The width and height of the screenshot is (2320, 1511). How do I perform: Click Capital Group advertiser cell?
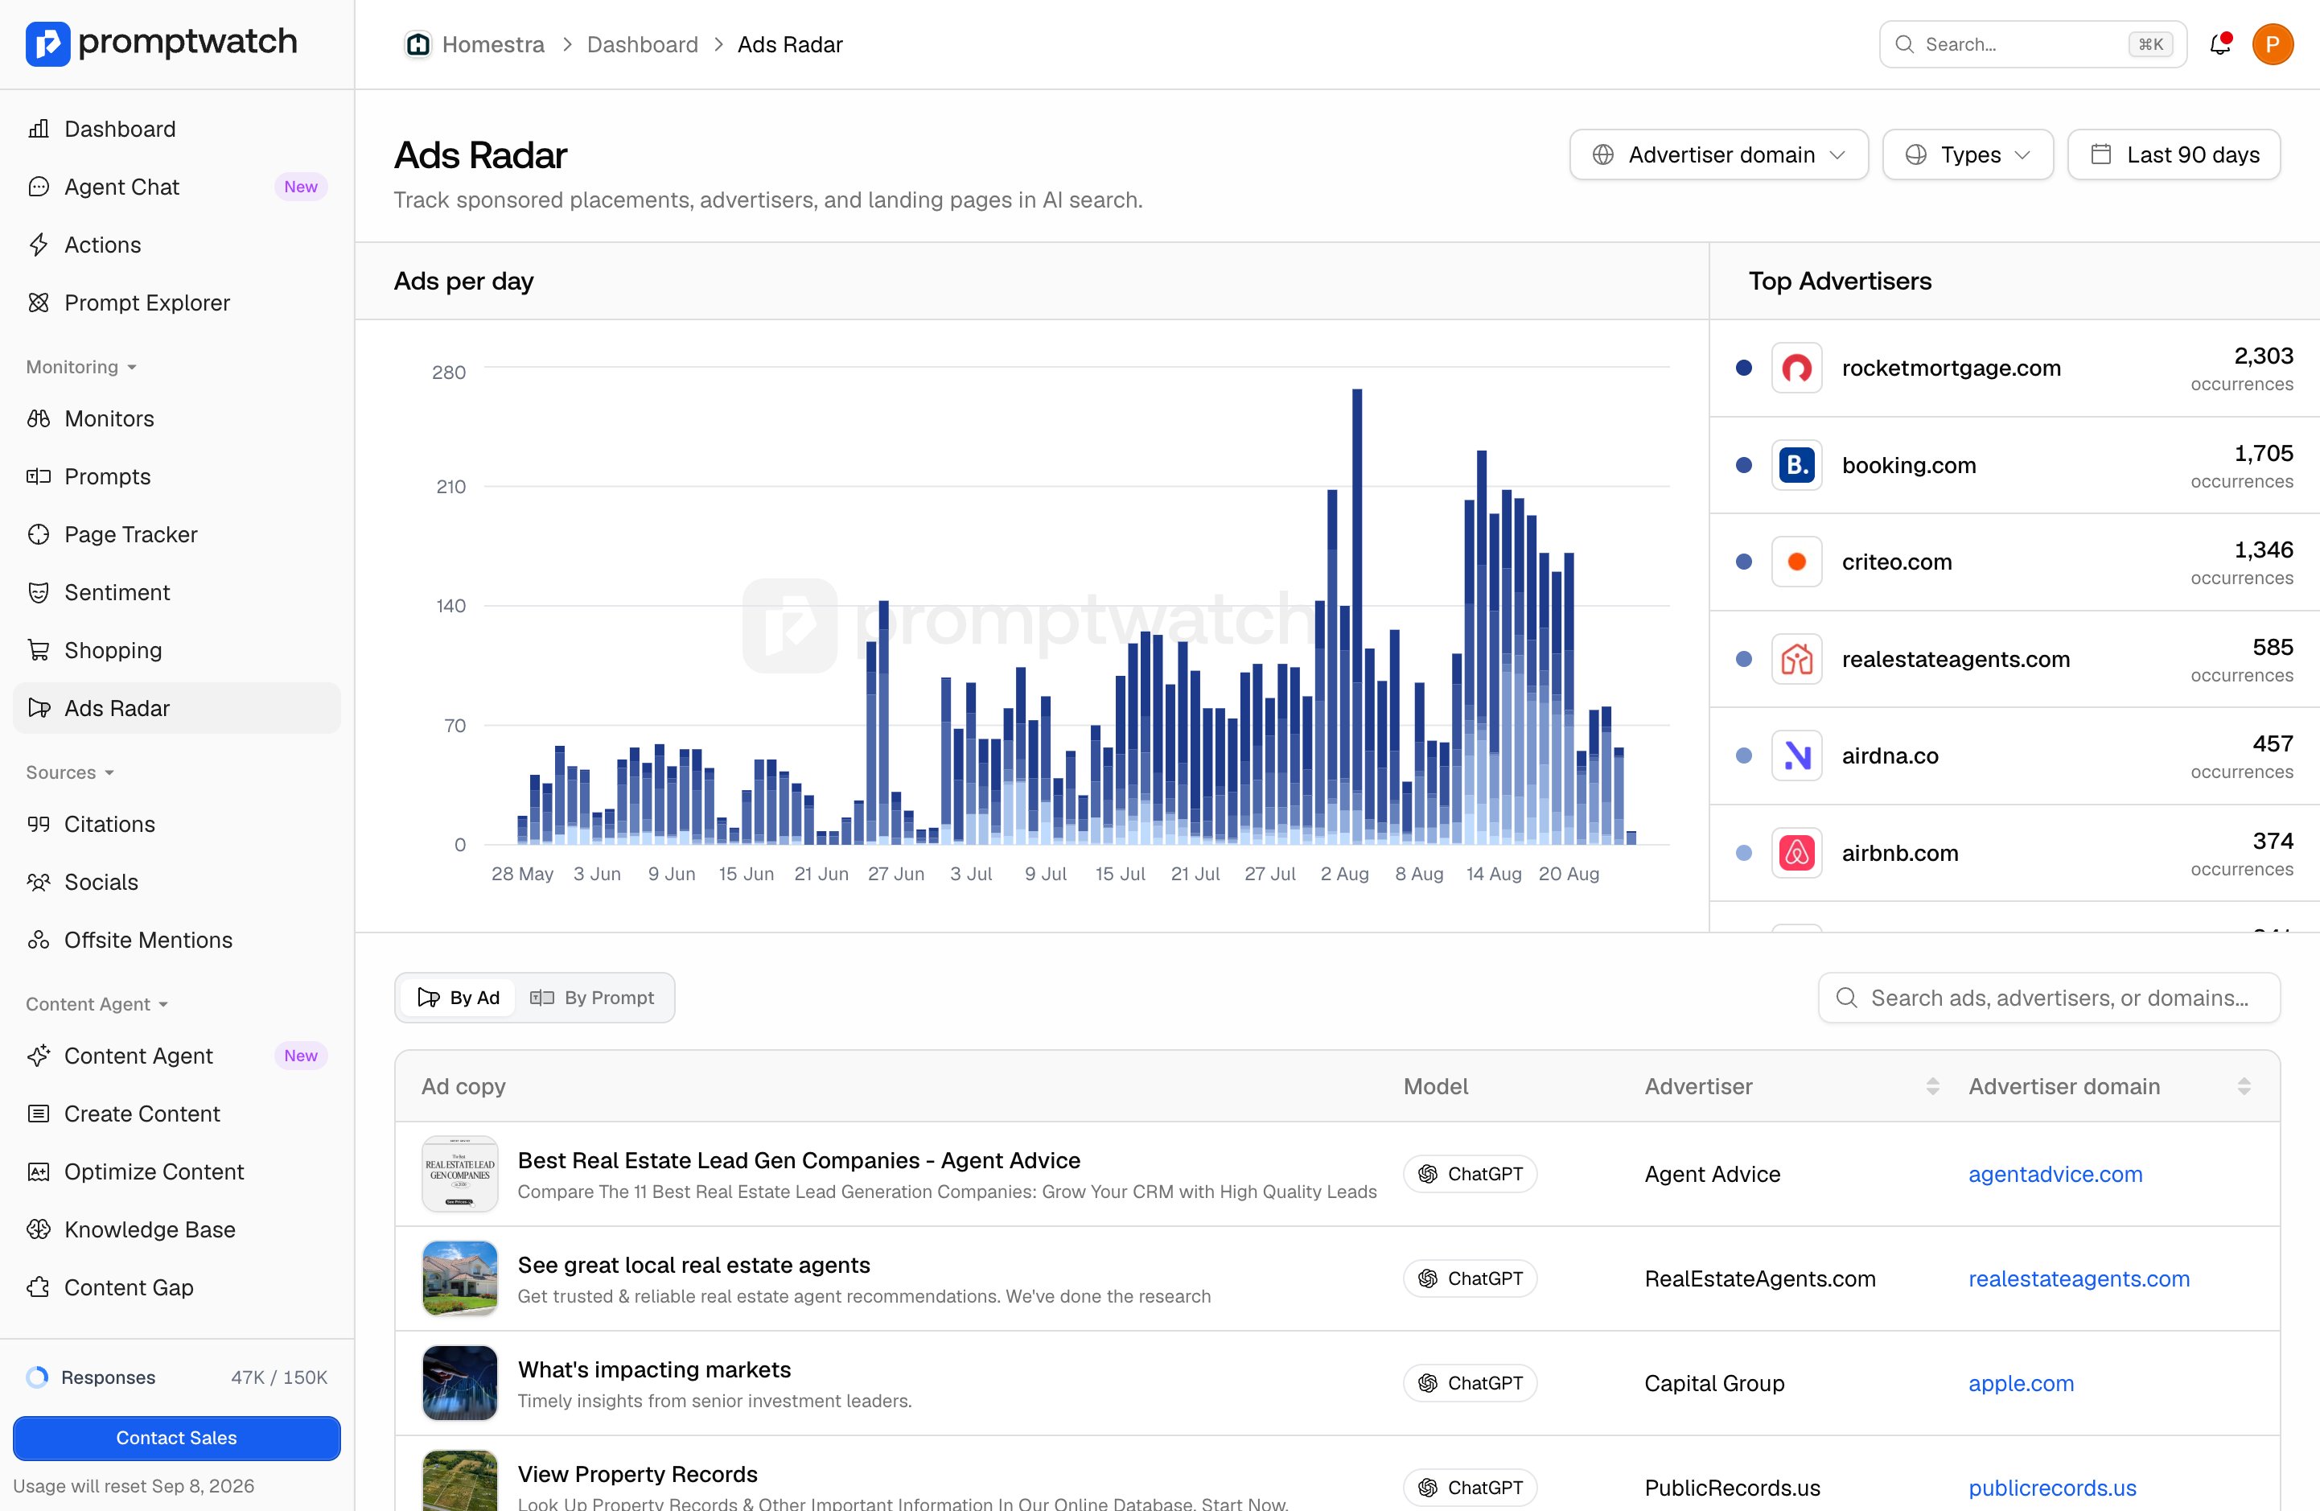point(1713,1382)
